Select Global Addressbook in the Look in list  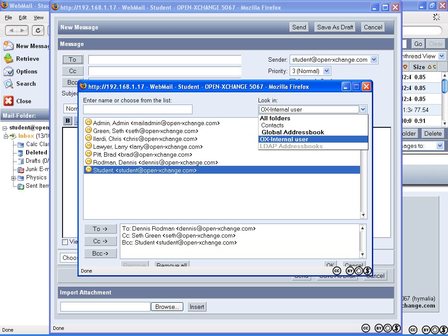click(293, 132)
